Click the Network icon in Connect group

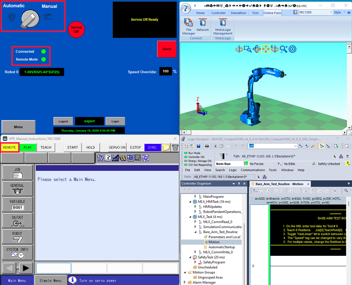[x=202, y=25]
